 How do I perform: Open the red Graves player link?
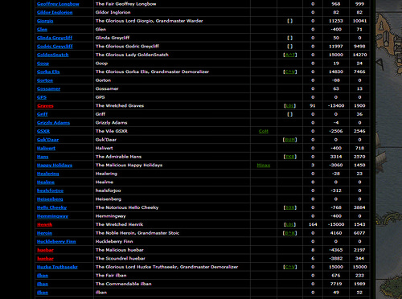point(45,106)
